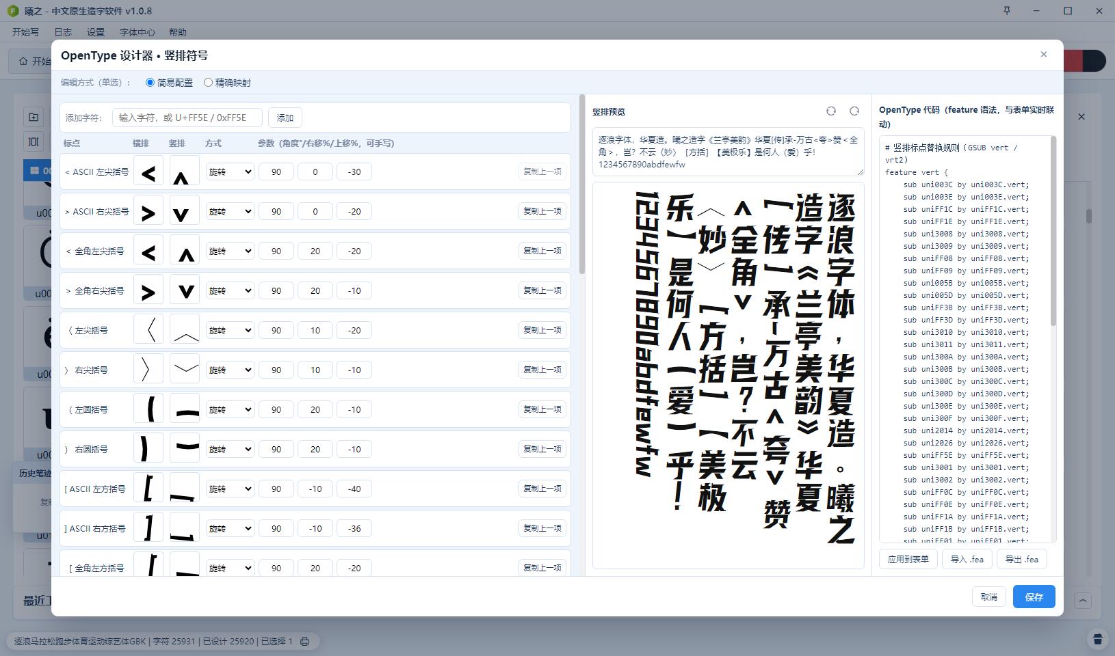Click 复制上一项 in the 右圆括号 row
Image resolution: width=1115 pixels, height=656 pixels.
pyautogui.click(x=542, y=449)
